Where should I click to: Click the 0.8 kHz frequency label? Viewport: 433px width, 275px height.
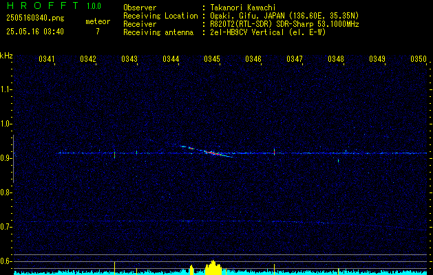6,192
